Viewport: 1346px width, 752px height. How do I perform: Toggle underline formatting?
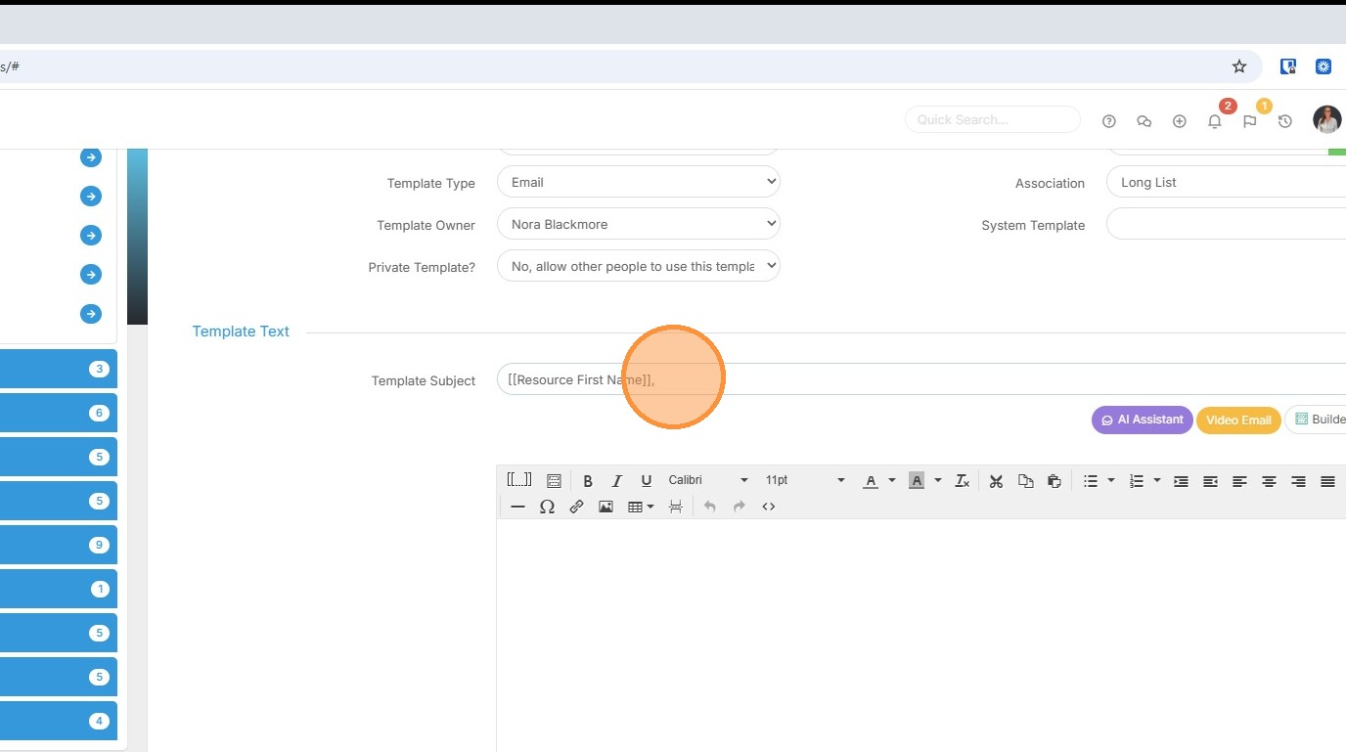pos(646,481)
